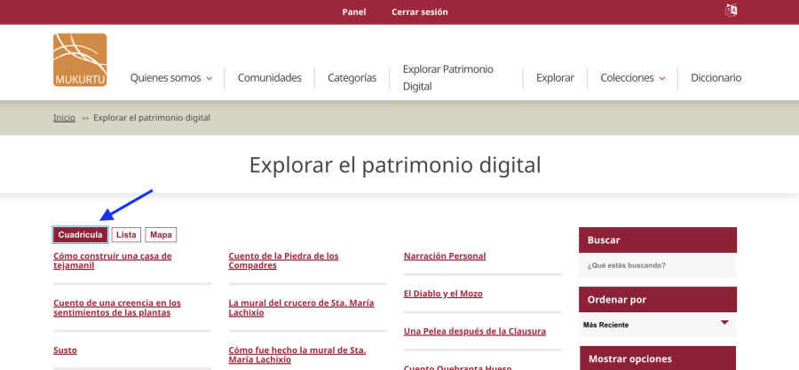Open the Comunidades menu item

pyautogui.click(x=270, y=78)
